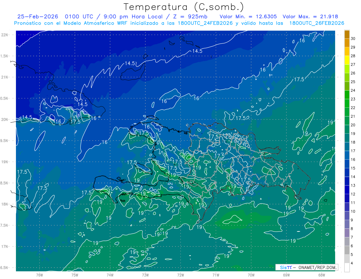Click the '70W' longitude axis label

point(251,275)
